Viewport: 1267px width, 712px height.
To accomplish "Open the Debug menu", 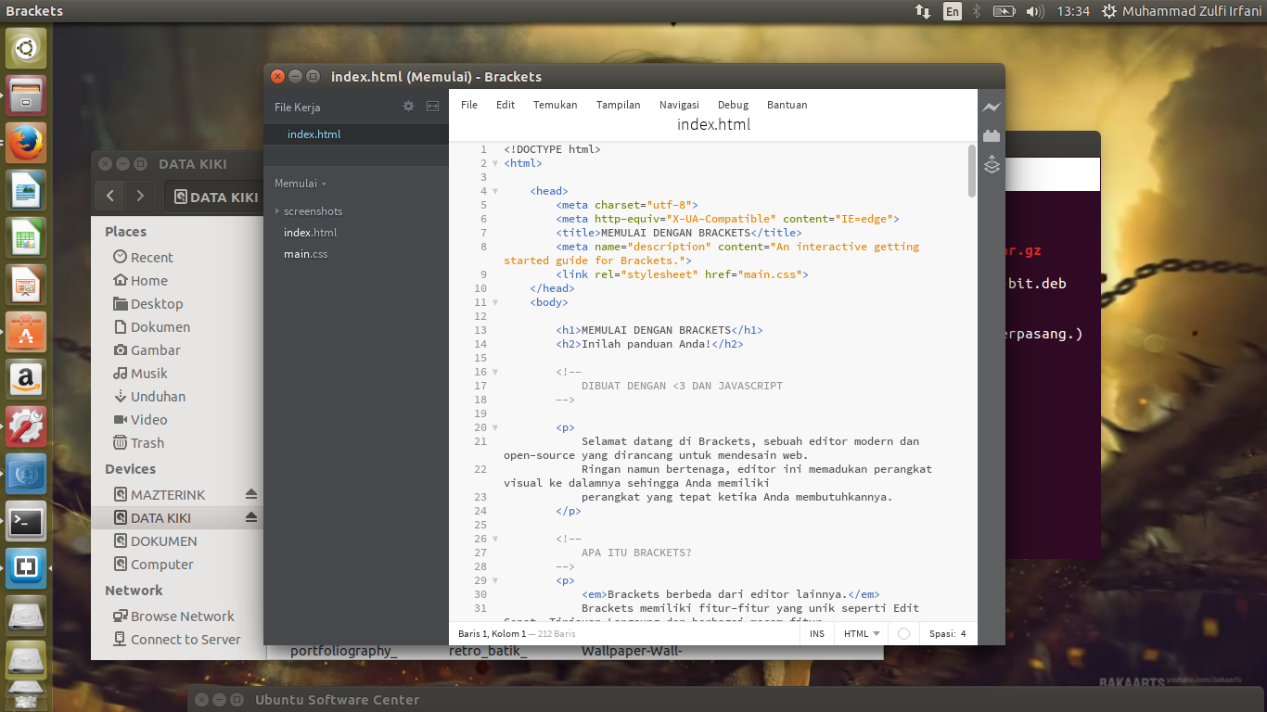I will coord(734,105).
